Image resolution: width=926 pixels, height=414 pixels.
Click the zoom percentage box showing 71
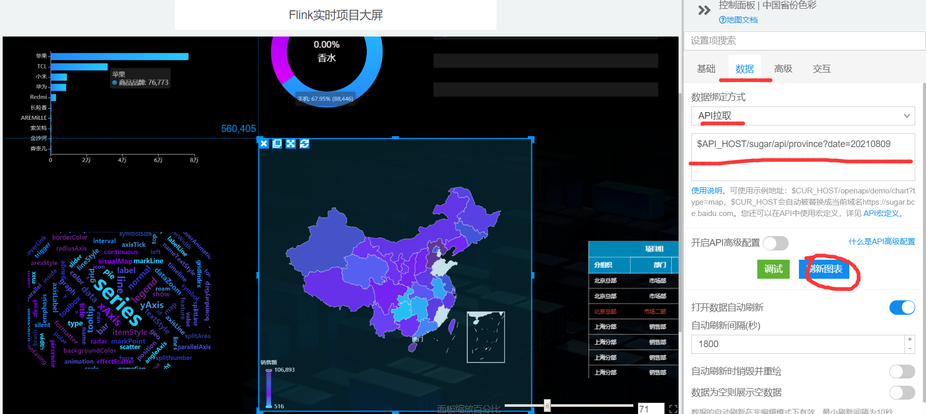(x=651, y=409)
